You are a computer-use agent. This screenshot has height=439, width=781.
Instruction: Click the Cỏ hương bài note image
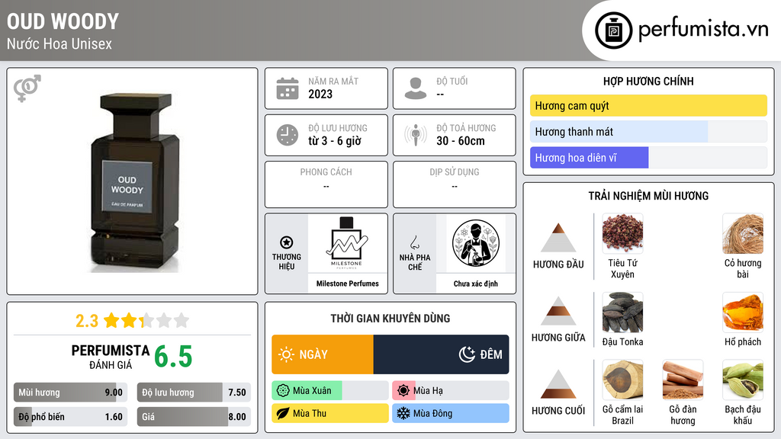(743, 233)
